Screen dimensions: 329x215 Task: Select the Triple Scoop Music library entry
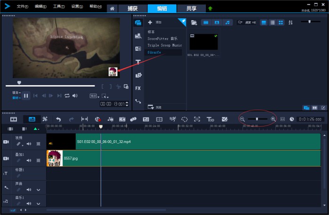coord(164,46)
